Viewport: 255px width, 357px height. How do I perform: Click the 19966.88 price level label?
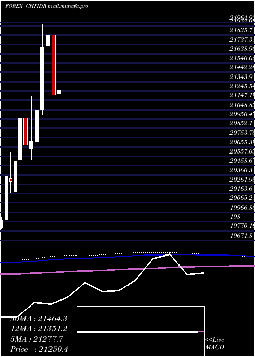pyautogui.click(x=242, y=208)
